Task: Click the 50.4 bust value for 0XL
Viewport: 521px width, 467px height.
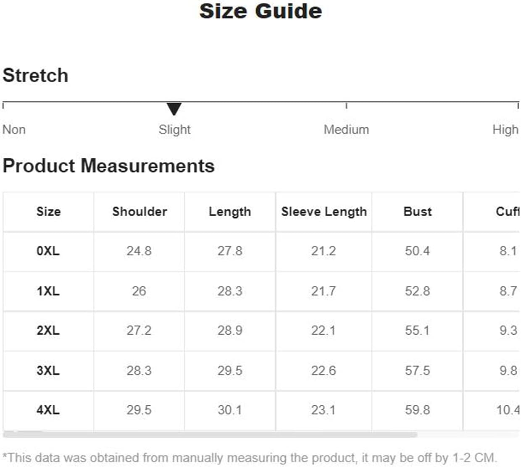Action: pyautogui.click(x=417, y=251)
